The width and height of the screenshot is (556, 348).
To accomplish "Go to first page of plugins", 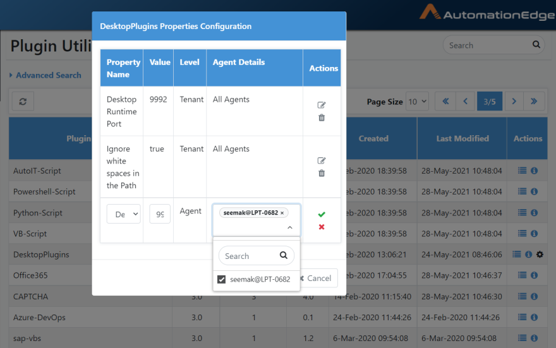I will pyautogui.click(x=445, y=101).
